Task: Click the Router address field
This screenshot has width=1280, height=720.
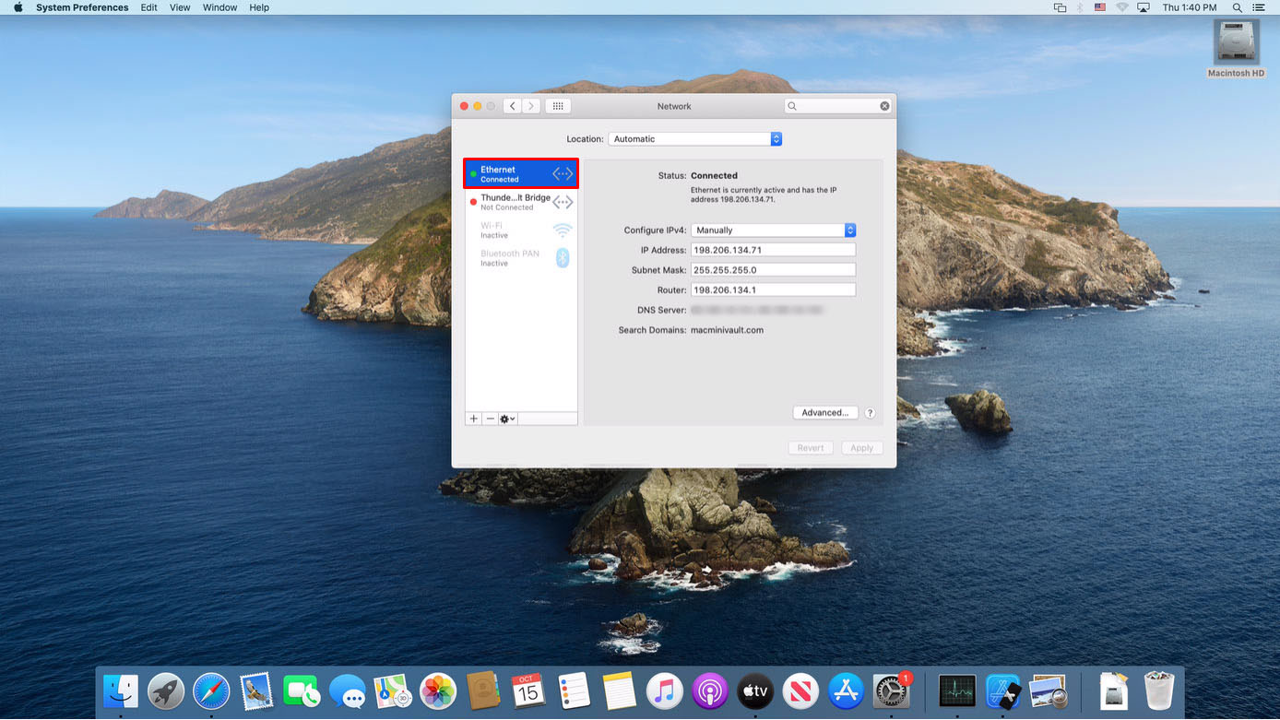Action: click(773, 290)
